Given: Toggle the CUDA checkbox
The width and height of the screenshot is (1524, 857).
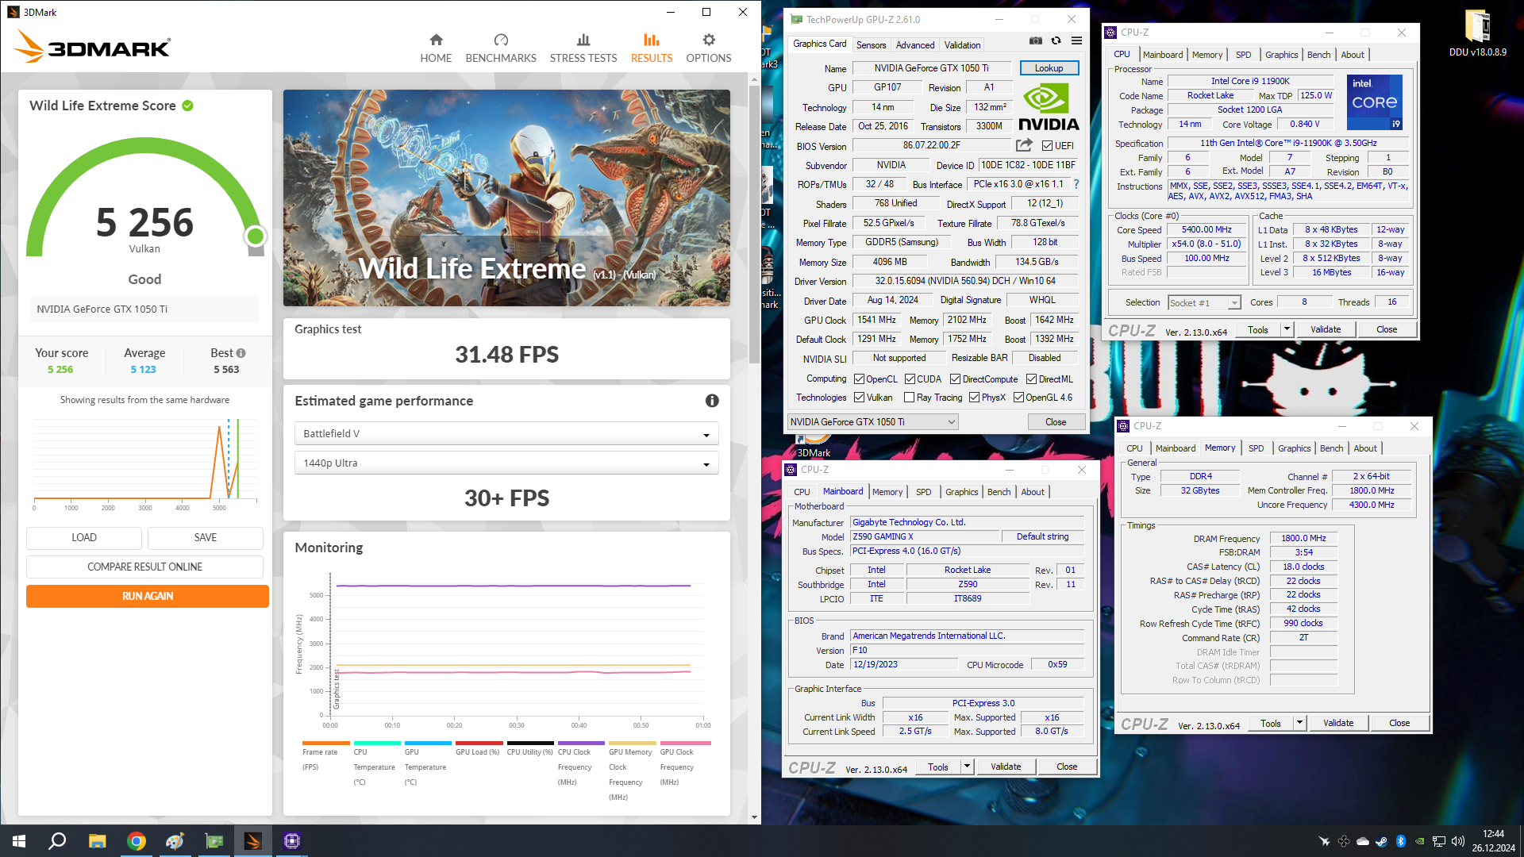Looking at the screenshot, I should tap(910, 379).
